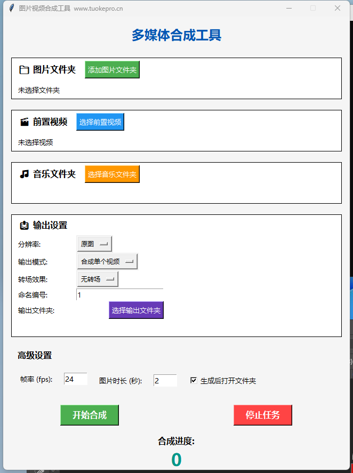Image resolution: width=353 pixels, height=473 pixels.
Task: Click the feather app icon in title bar
Action: coord(11,8)
